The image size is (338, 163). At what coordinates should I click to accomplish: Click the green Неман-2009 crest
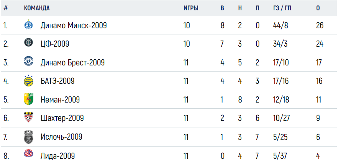pos(28,99)
